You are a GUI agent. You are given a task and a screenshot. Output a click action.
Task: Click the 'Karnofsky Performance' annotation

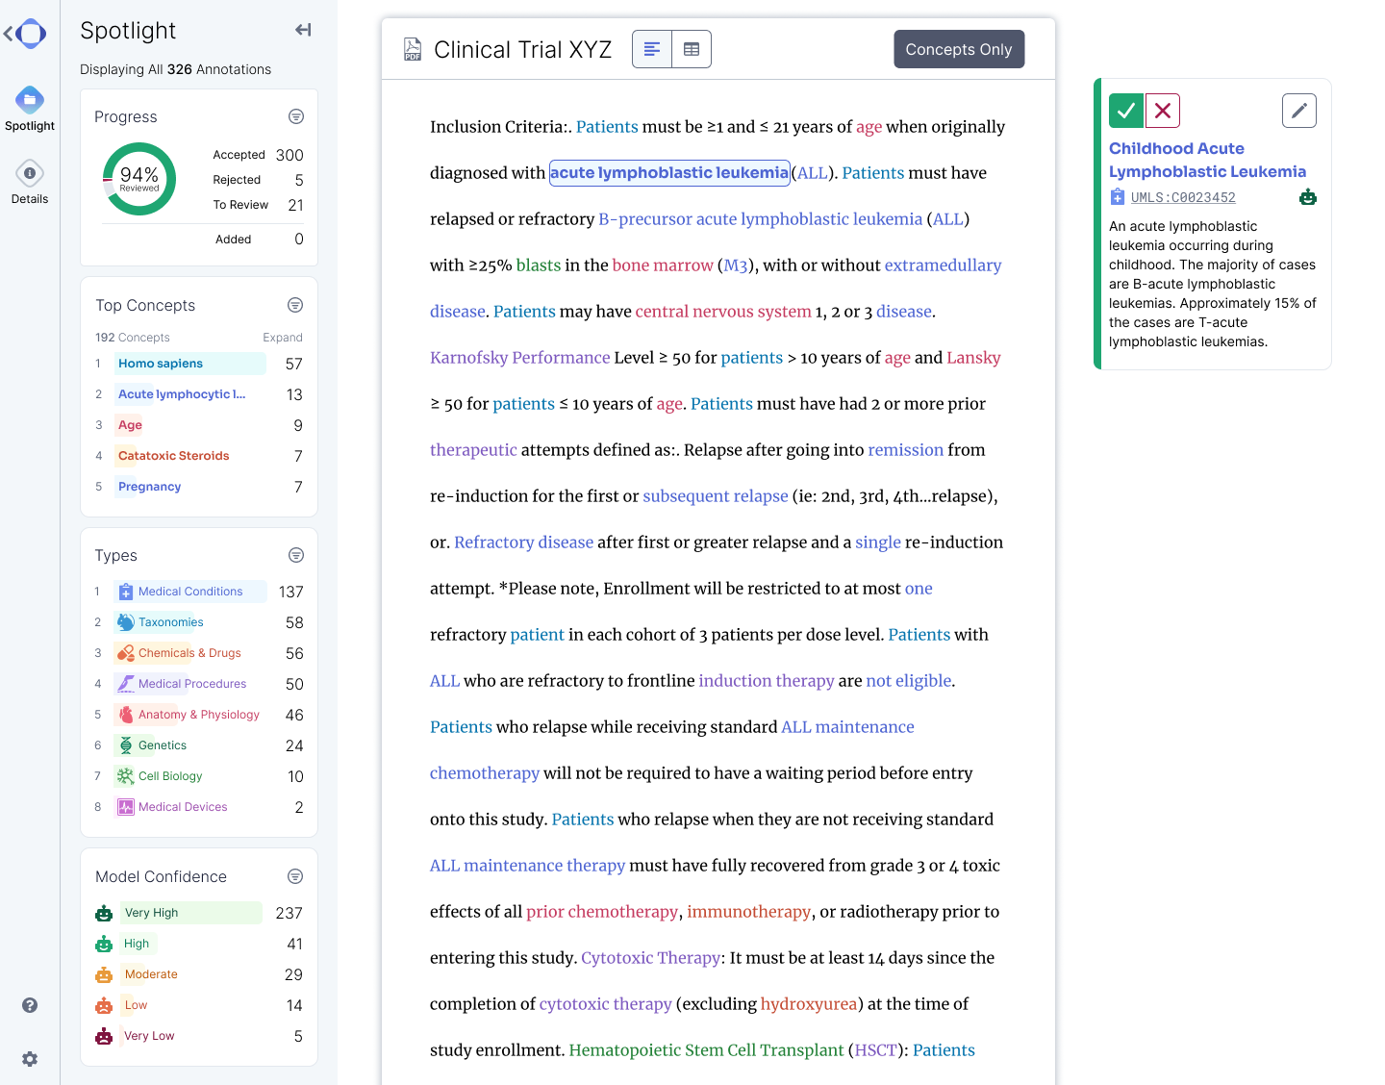pos(519,358)
